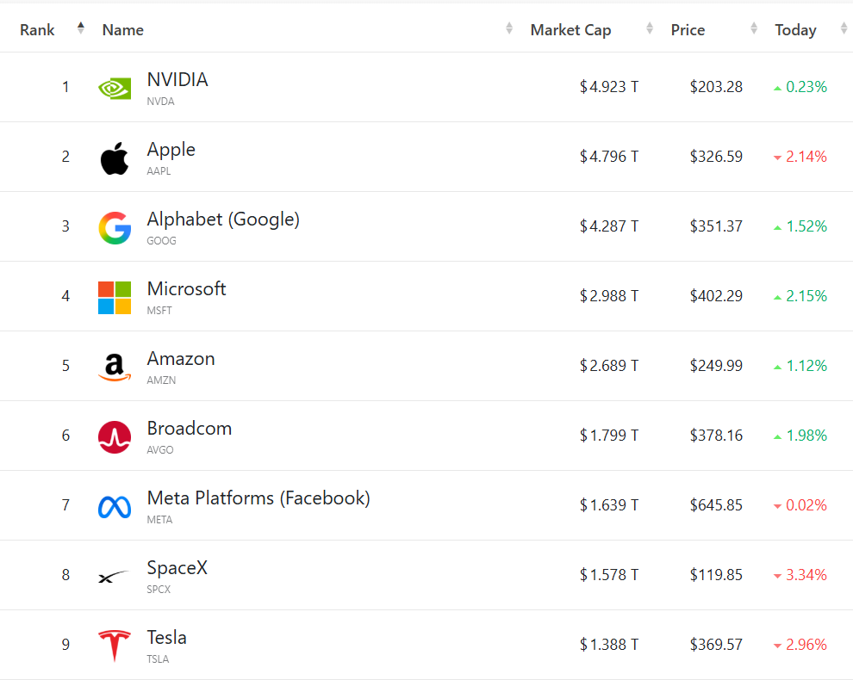The height and width of the screenshot is (680, 853).
Task: Select the Microsoft four-square logo
Action: pos(115,298)
